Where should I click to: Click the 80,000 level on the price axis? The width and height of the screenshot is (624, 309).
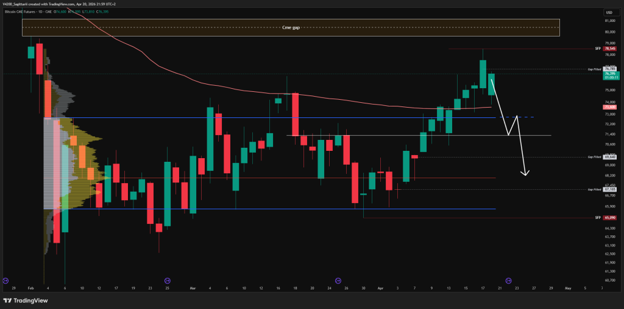(x=609, y=32)
